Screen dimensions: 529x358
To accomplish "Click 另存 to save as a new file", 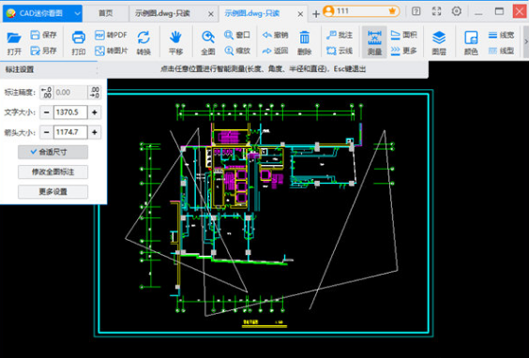I will (x=43, y=51).
